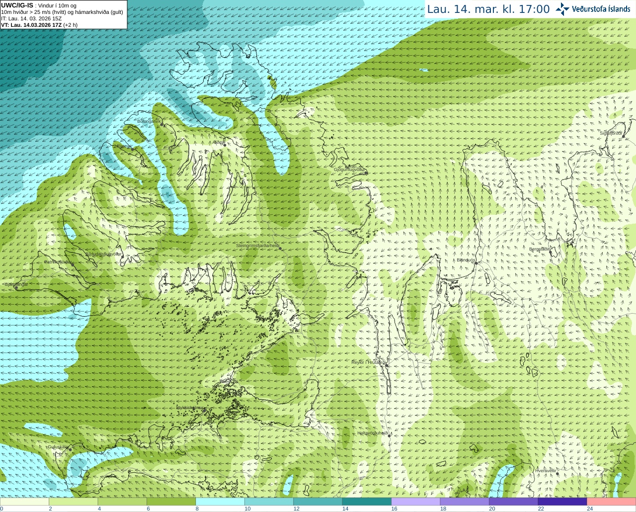The image size is (636, 512).
Task: Click the Siglufjörður station label
Action: tap(611, 133)
